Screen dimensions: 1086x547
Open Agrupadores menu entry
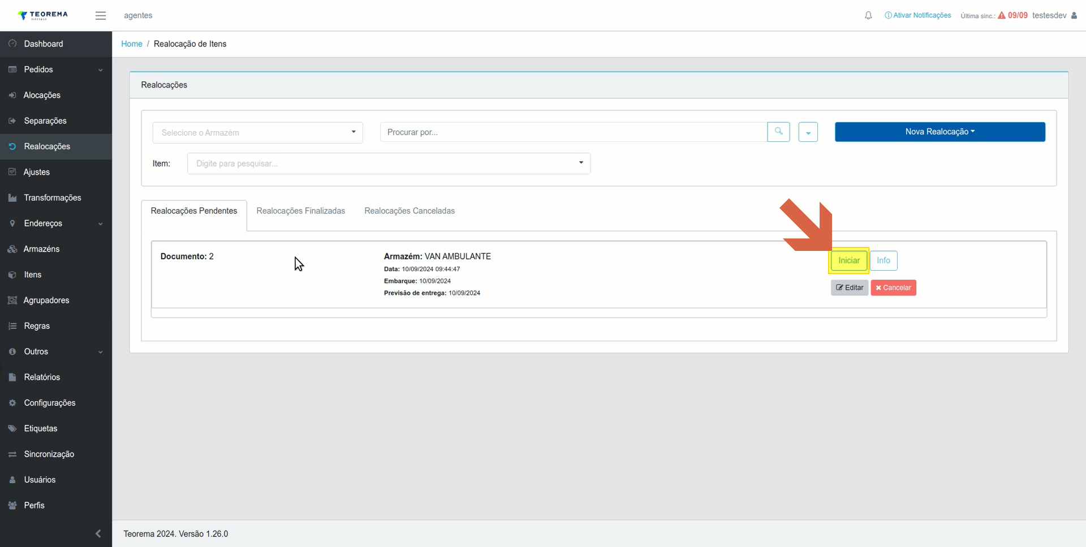pos(56,300)
